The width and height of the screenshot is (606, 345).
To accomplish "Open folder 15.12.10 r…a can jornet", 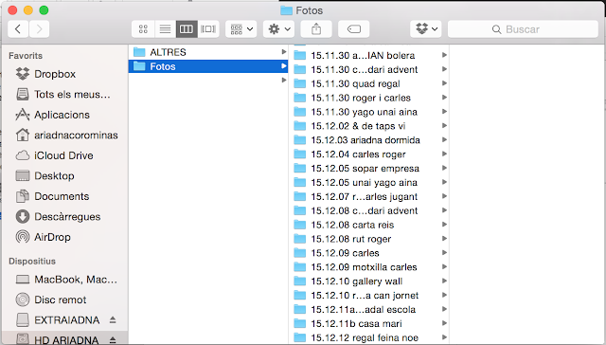I will click(368, 296).
